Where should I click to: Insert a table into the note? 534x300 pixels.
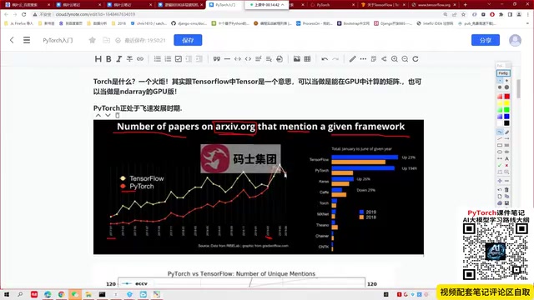pos(307,59)
